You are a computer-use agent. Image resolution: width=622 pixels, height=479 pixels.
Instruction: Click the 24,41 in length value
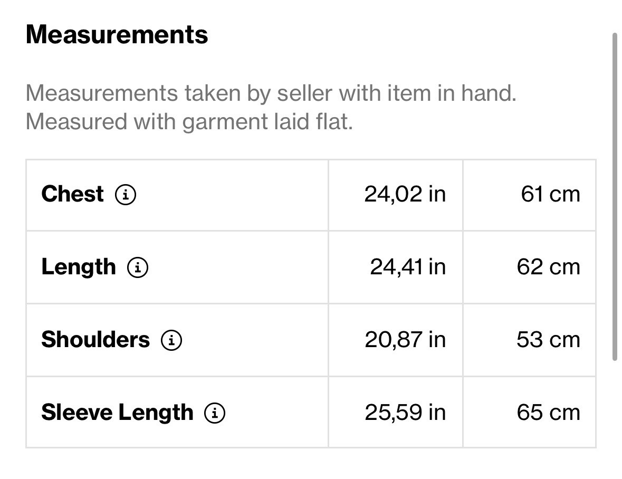pyautogui.click(x=408, y=267)
